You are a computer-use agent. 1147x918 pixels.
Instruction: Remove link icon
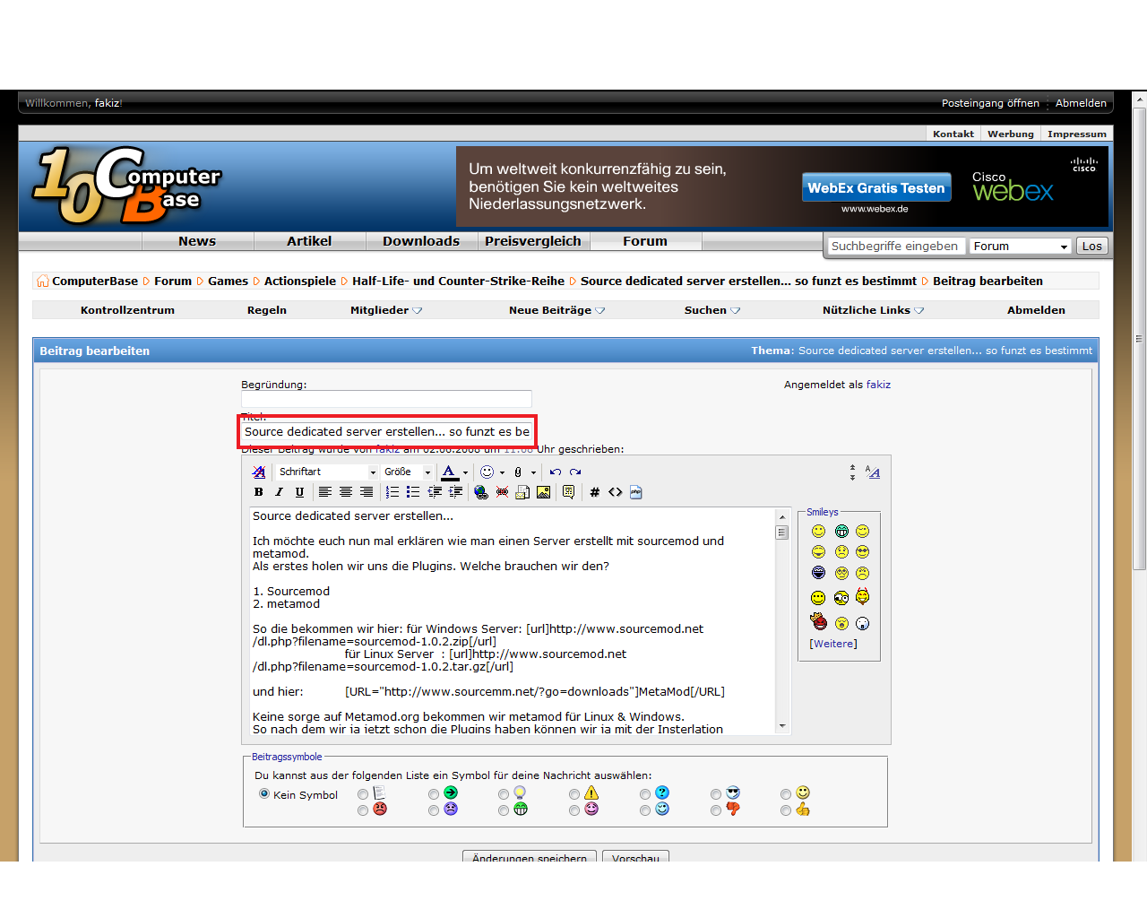pyautogui.click(x=502, y=492)
